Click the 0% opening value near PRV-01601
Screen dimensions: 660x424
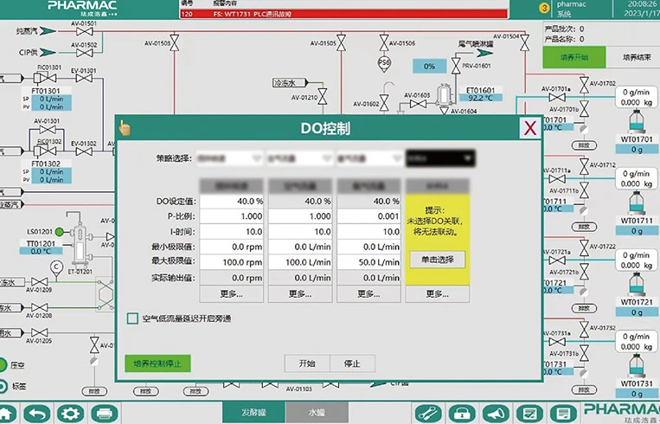click(x=429, y=67)
